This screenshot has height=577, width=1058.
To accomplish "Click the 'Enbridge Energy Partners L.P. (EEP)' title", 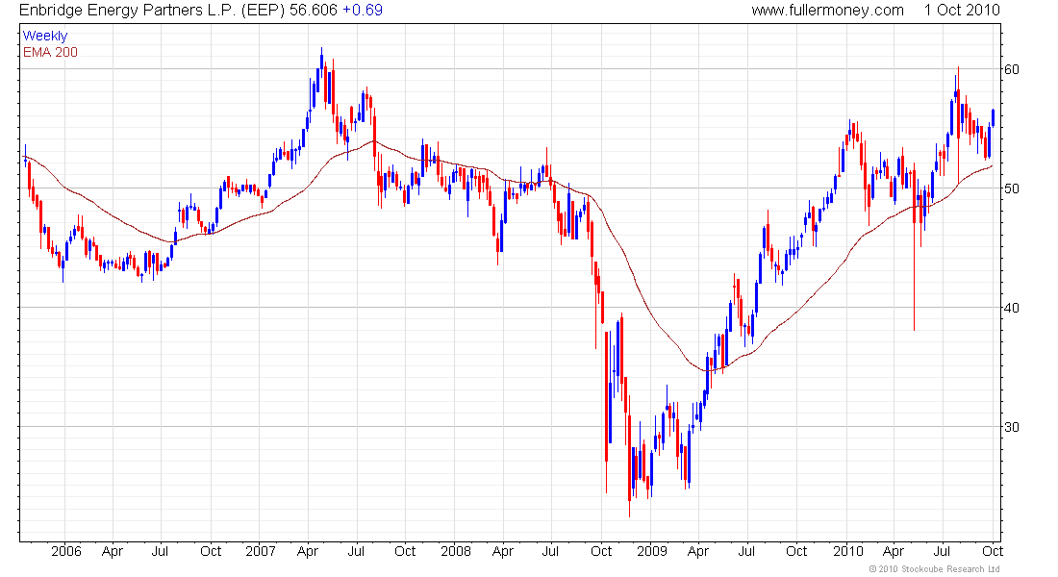I will coord(152,11).
